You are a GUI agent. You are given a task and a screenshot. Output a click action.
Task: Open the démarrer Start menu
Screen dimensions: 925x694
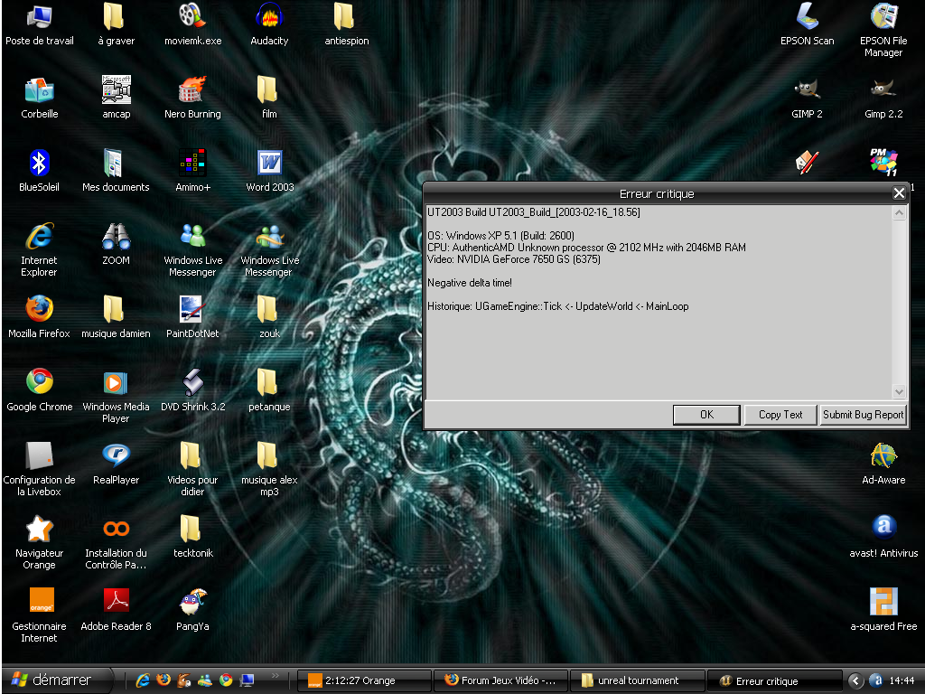pos(56,680)
